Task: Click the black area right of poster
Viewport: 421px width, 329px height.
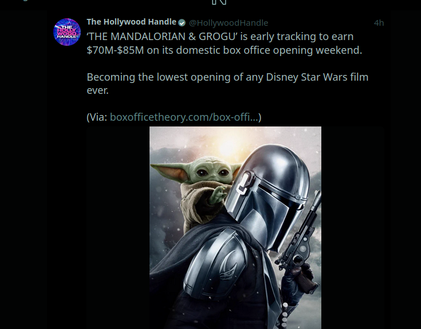Action: click(x=352, y=228)
